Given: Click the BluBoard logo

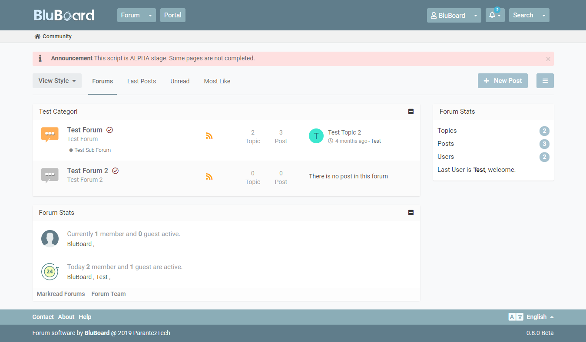Looking at the screenshot, I should tap(64, 16).
